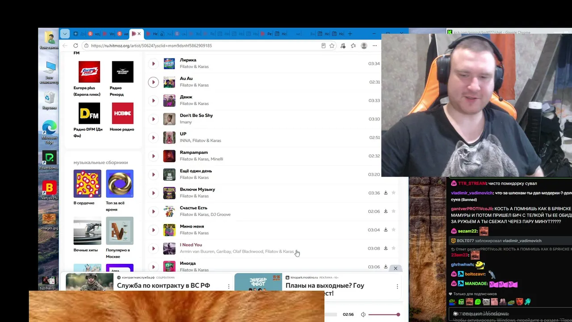Open the Edge profile avatar
Viewport: 572px width, 322px height.
(364, 46)
